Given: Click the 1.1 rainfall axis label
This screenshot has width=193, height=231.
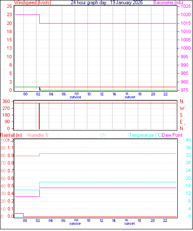Looking at the screenshot, I should tap(11, 148).
